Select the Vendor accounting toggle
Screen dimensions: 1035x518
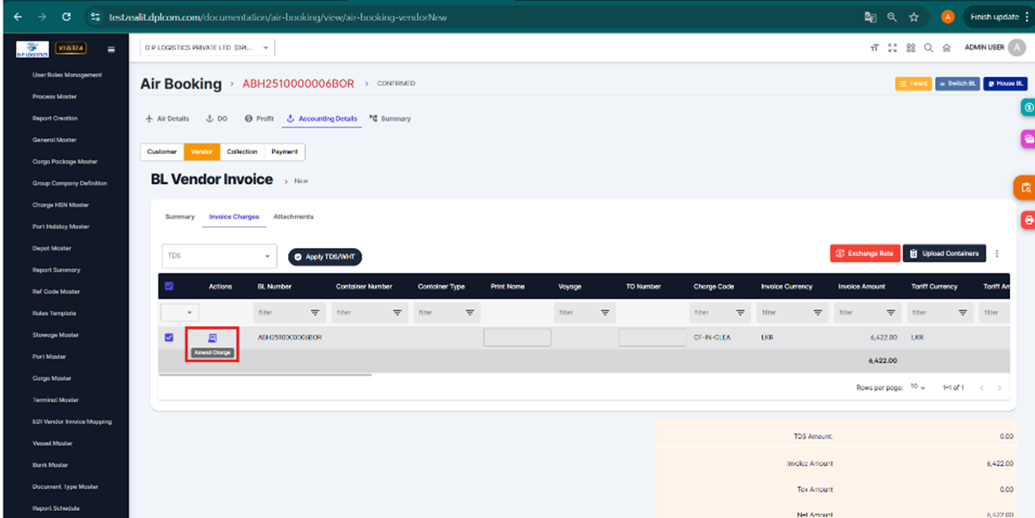click(x=201, y=152)
